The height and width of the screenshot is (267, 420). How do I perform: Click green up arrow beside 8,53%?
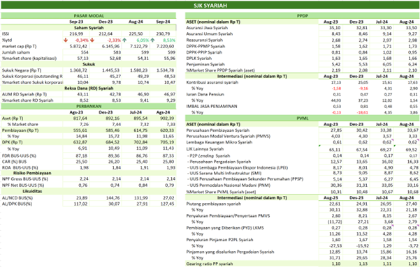click(152, 40)
